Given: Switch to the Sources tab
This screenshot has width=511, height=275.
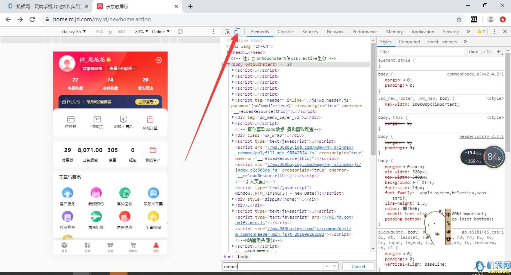Looking at the screenshot, I should point(310,32).
